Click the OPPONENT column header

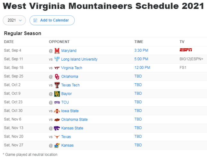tap(59, 42)
